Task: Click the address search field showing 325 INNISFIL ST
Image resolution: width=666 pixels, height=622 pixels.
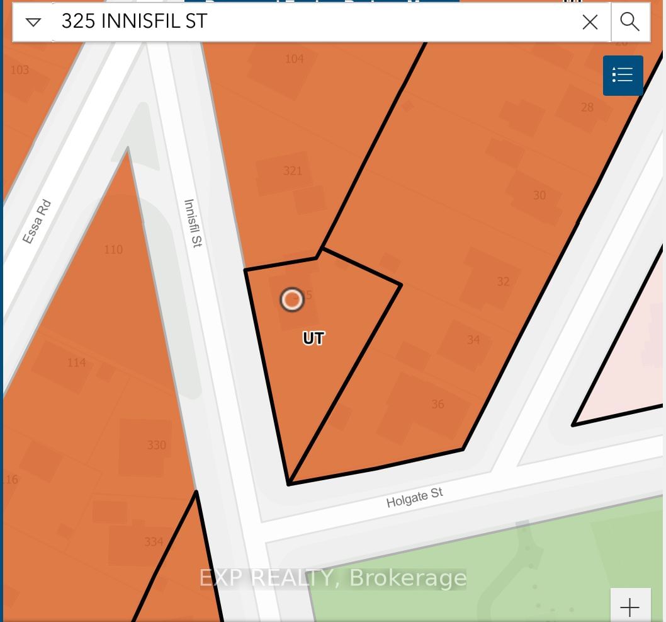Action: pos(315,21)
